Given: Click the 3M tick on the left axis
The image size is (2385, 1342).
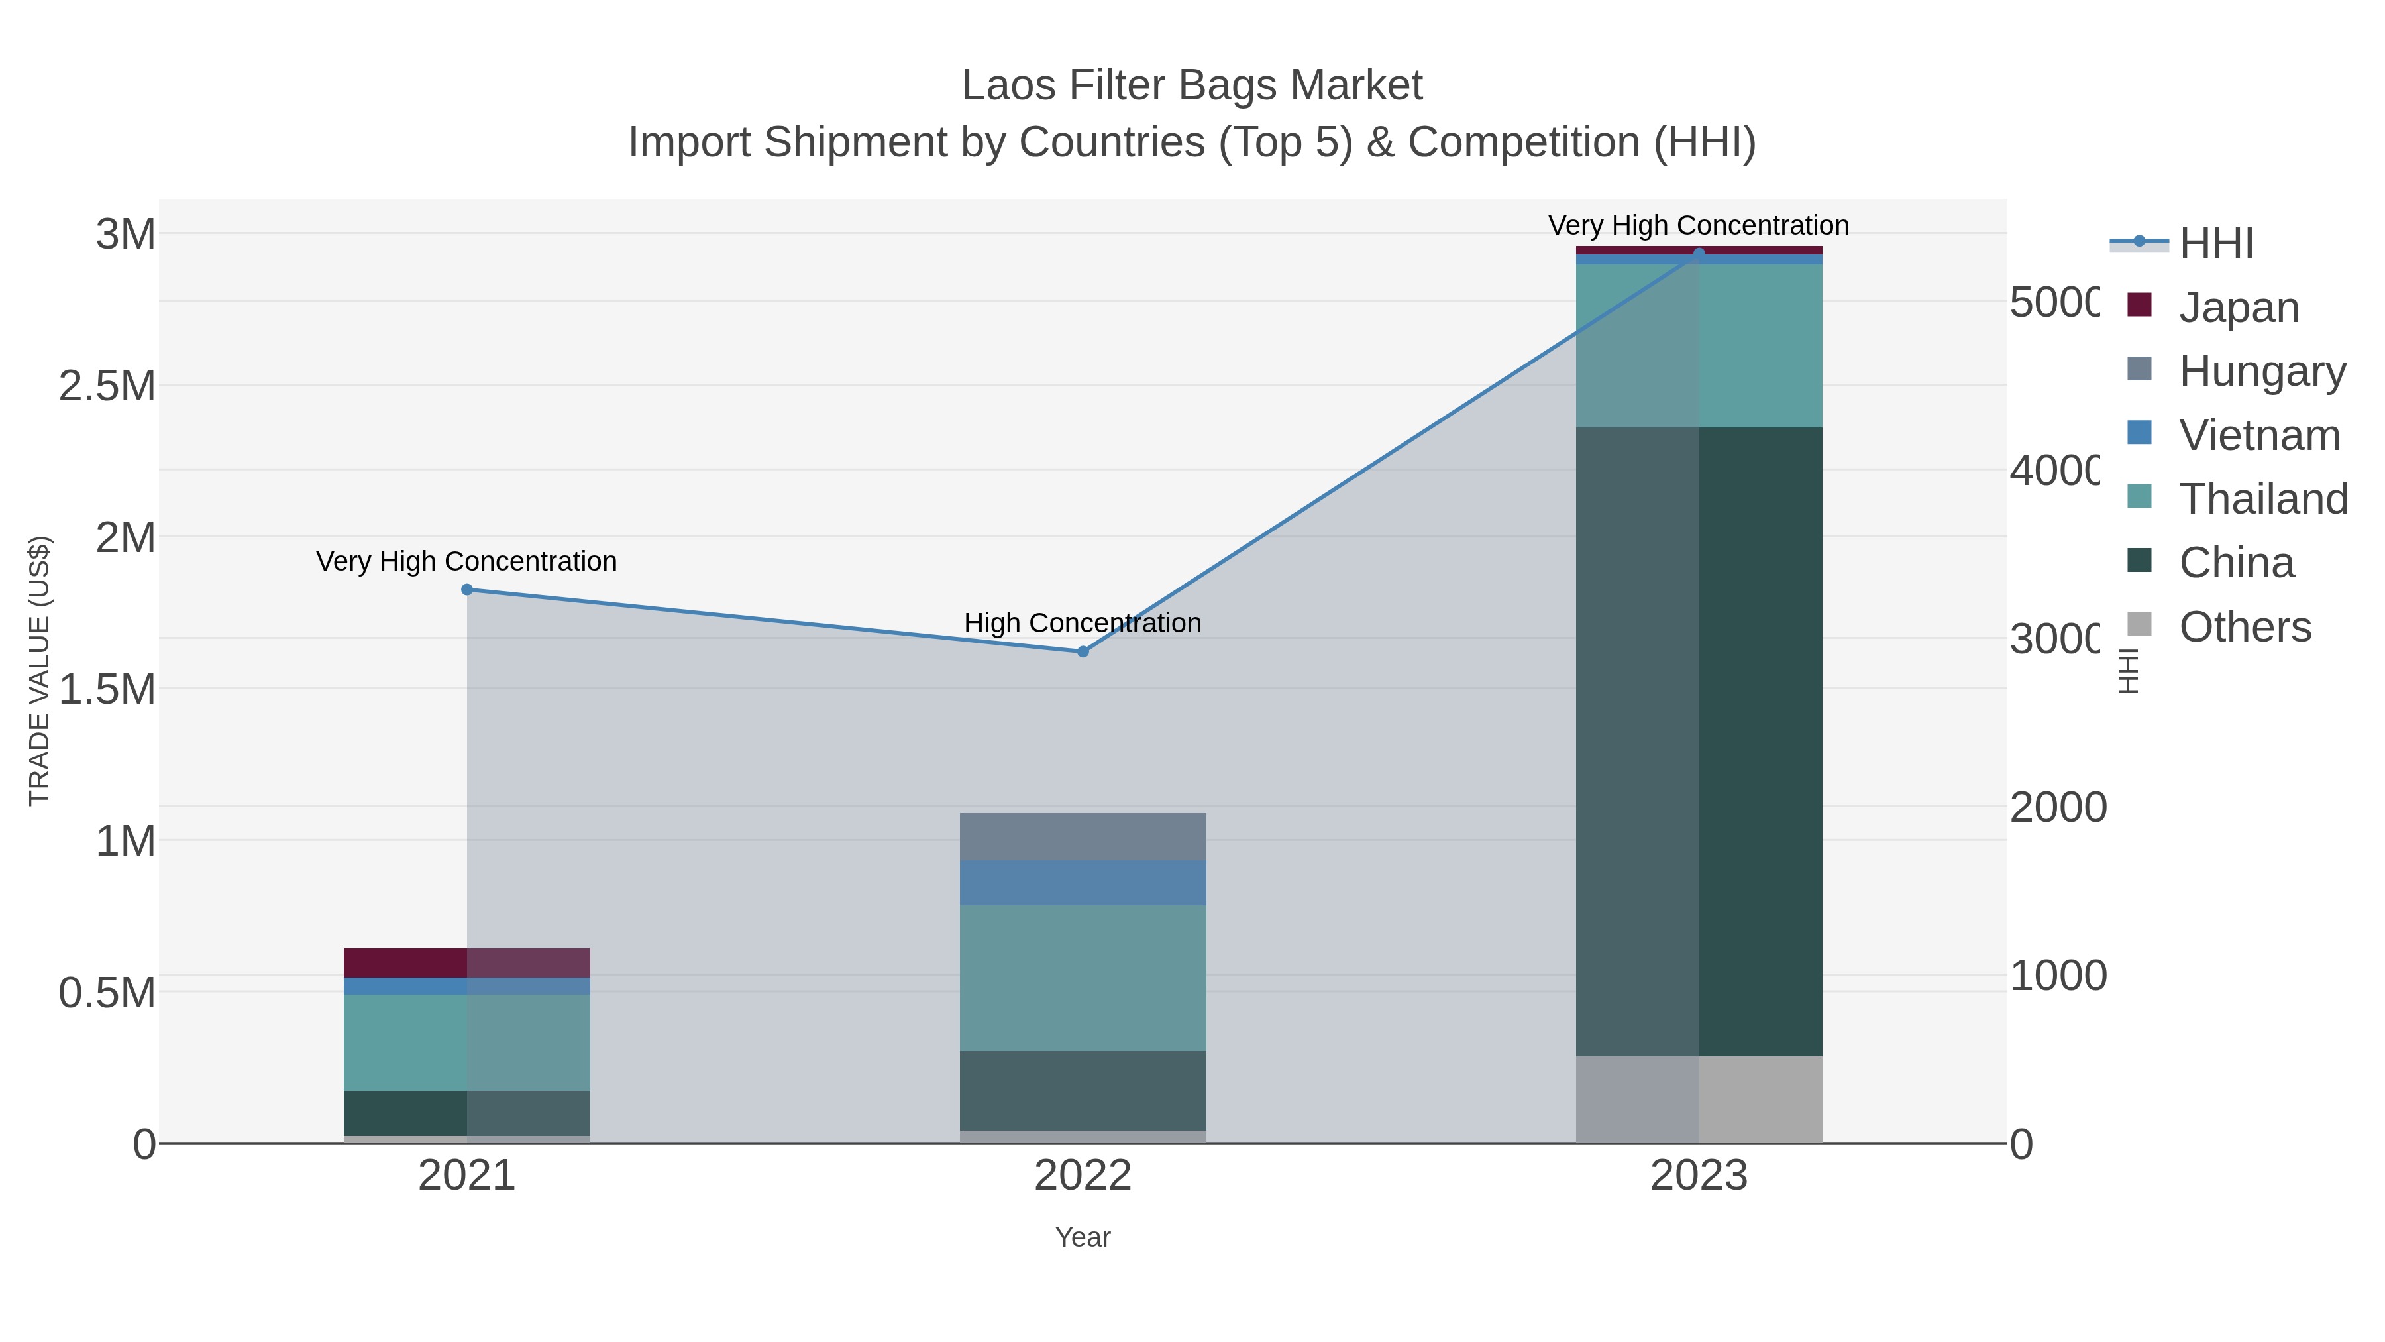Looking at the screenshot, I should [126, 235].
